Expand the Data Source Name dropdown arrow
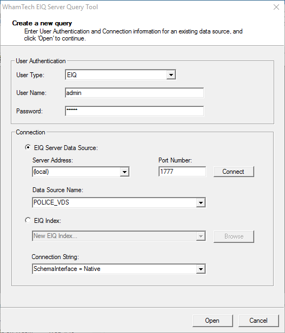Screen dimensions: 285x333 coord(201,202)
